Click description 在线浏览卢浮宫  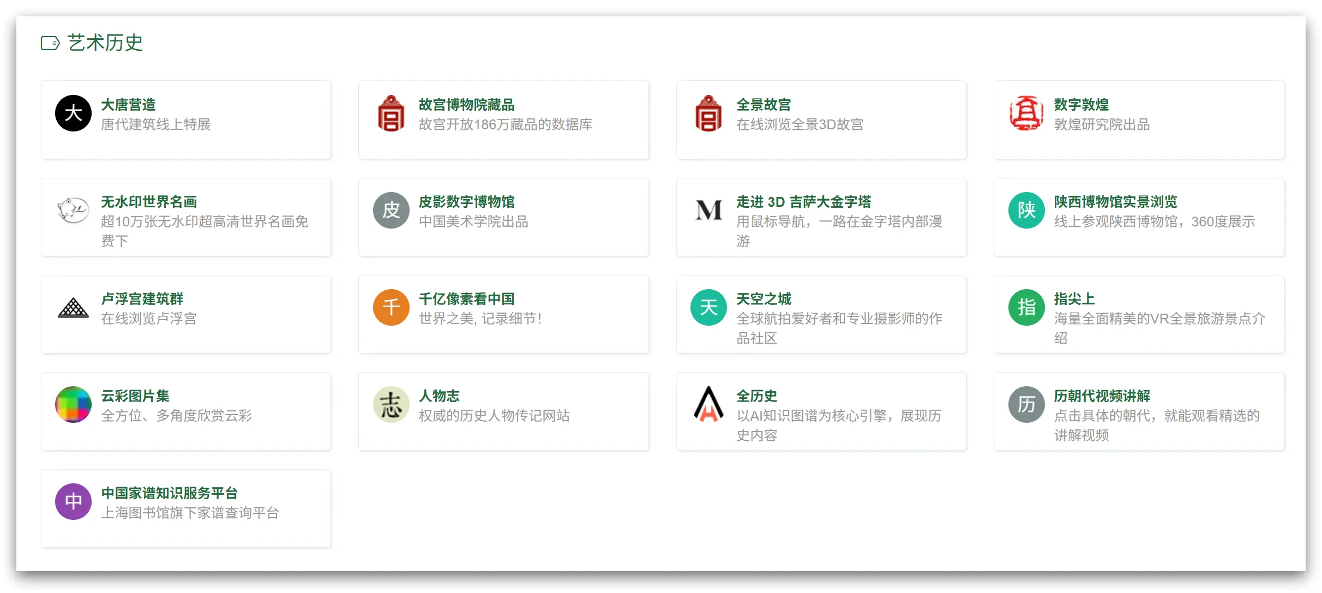point(149,319)
